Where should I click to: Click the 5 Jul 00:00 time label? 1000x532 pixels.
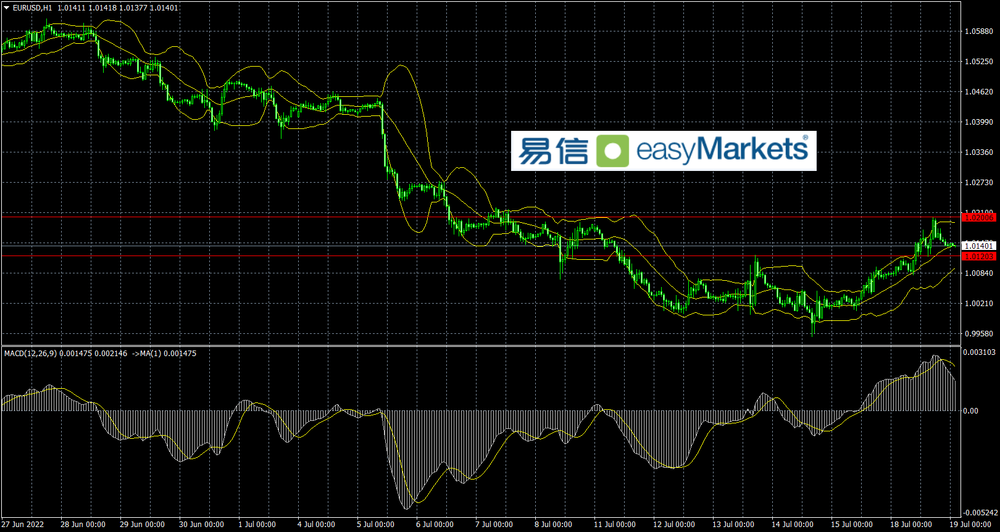(375, 525)
